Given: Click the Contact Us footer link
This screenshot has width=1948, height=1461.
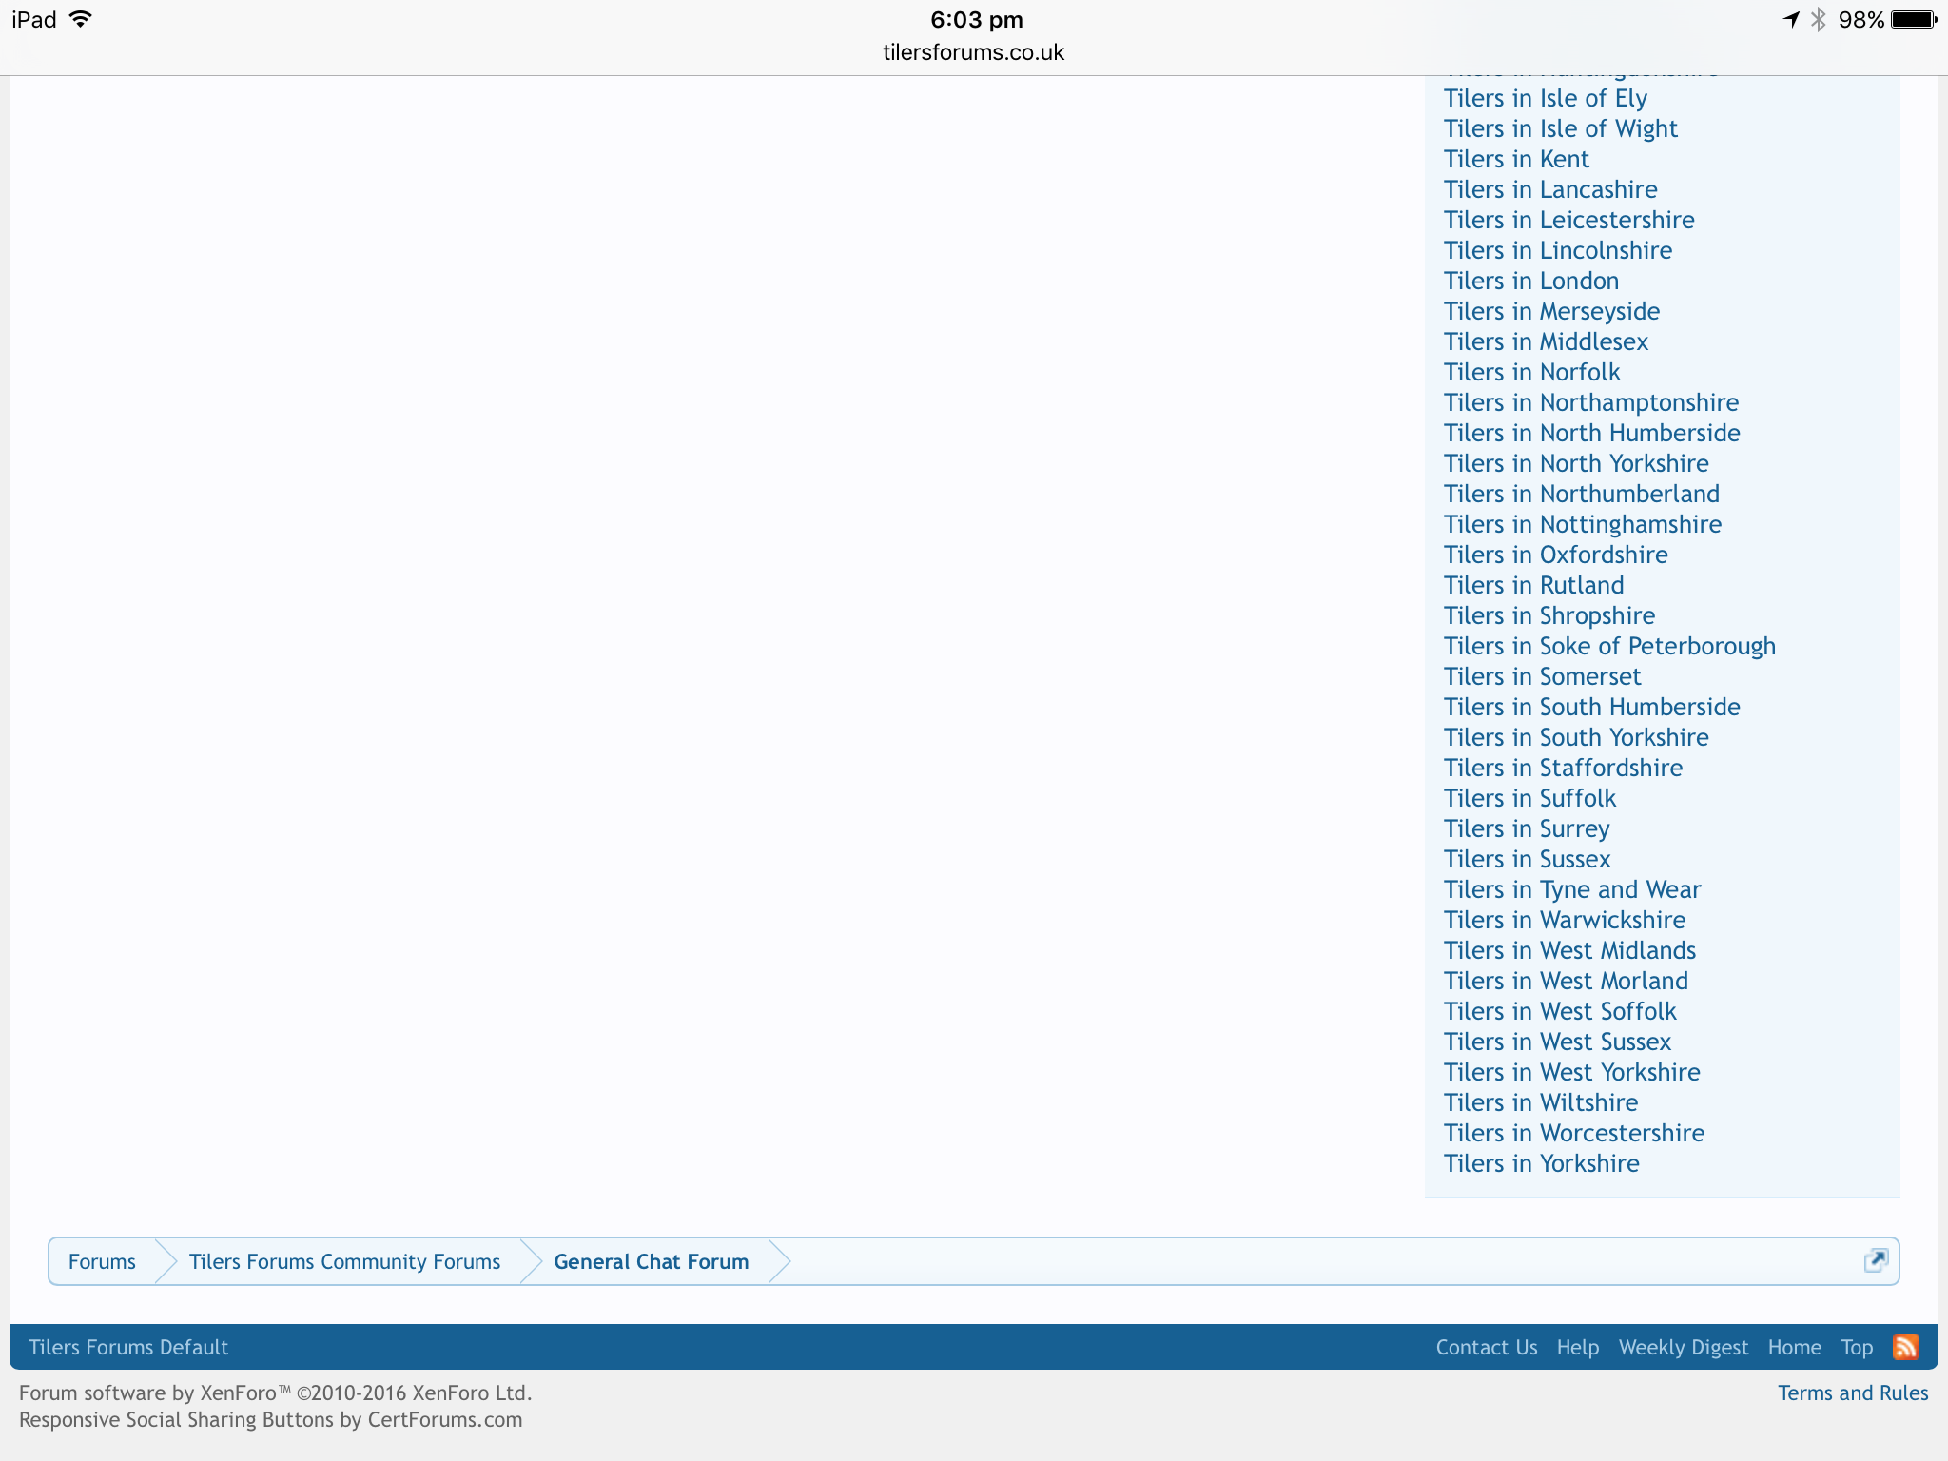Looking at the screenshot, I should coord(1487,1347).
